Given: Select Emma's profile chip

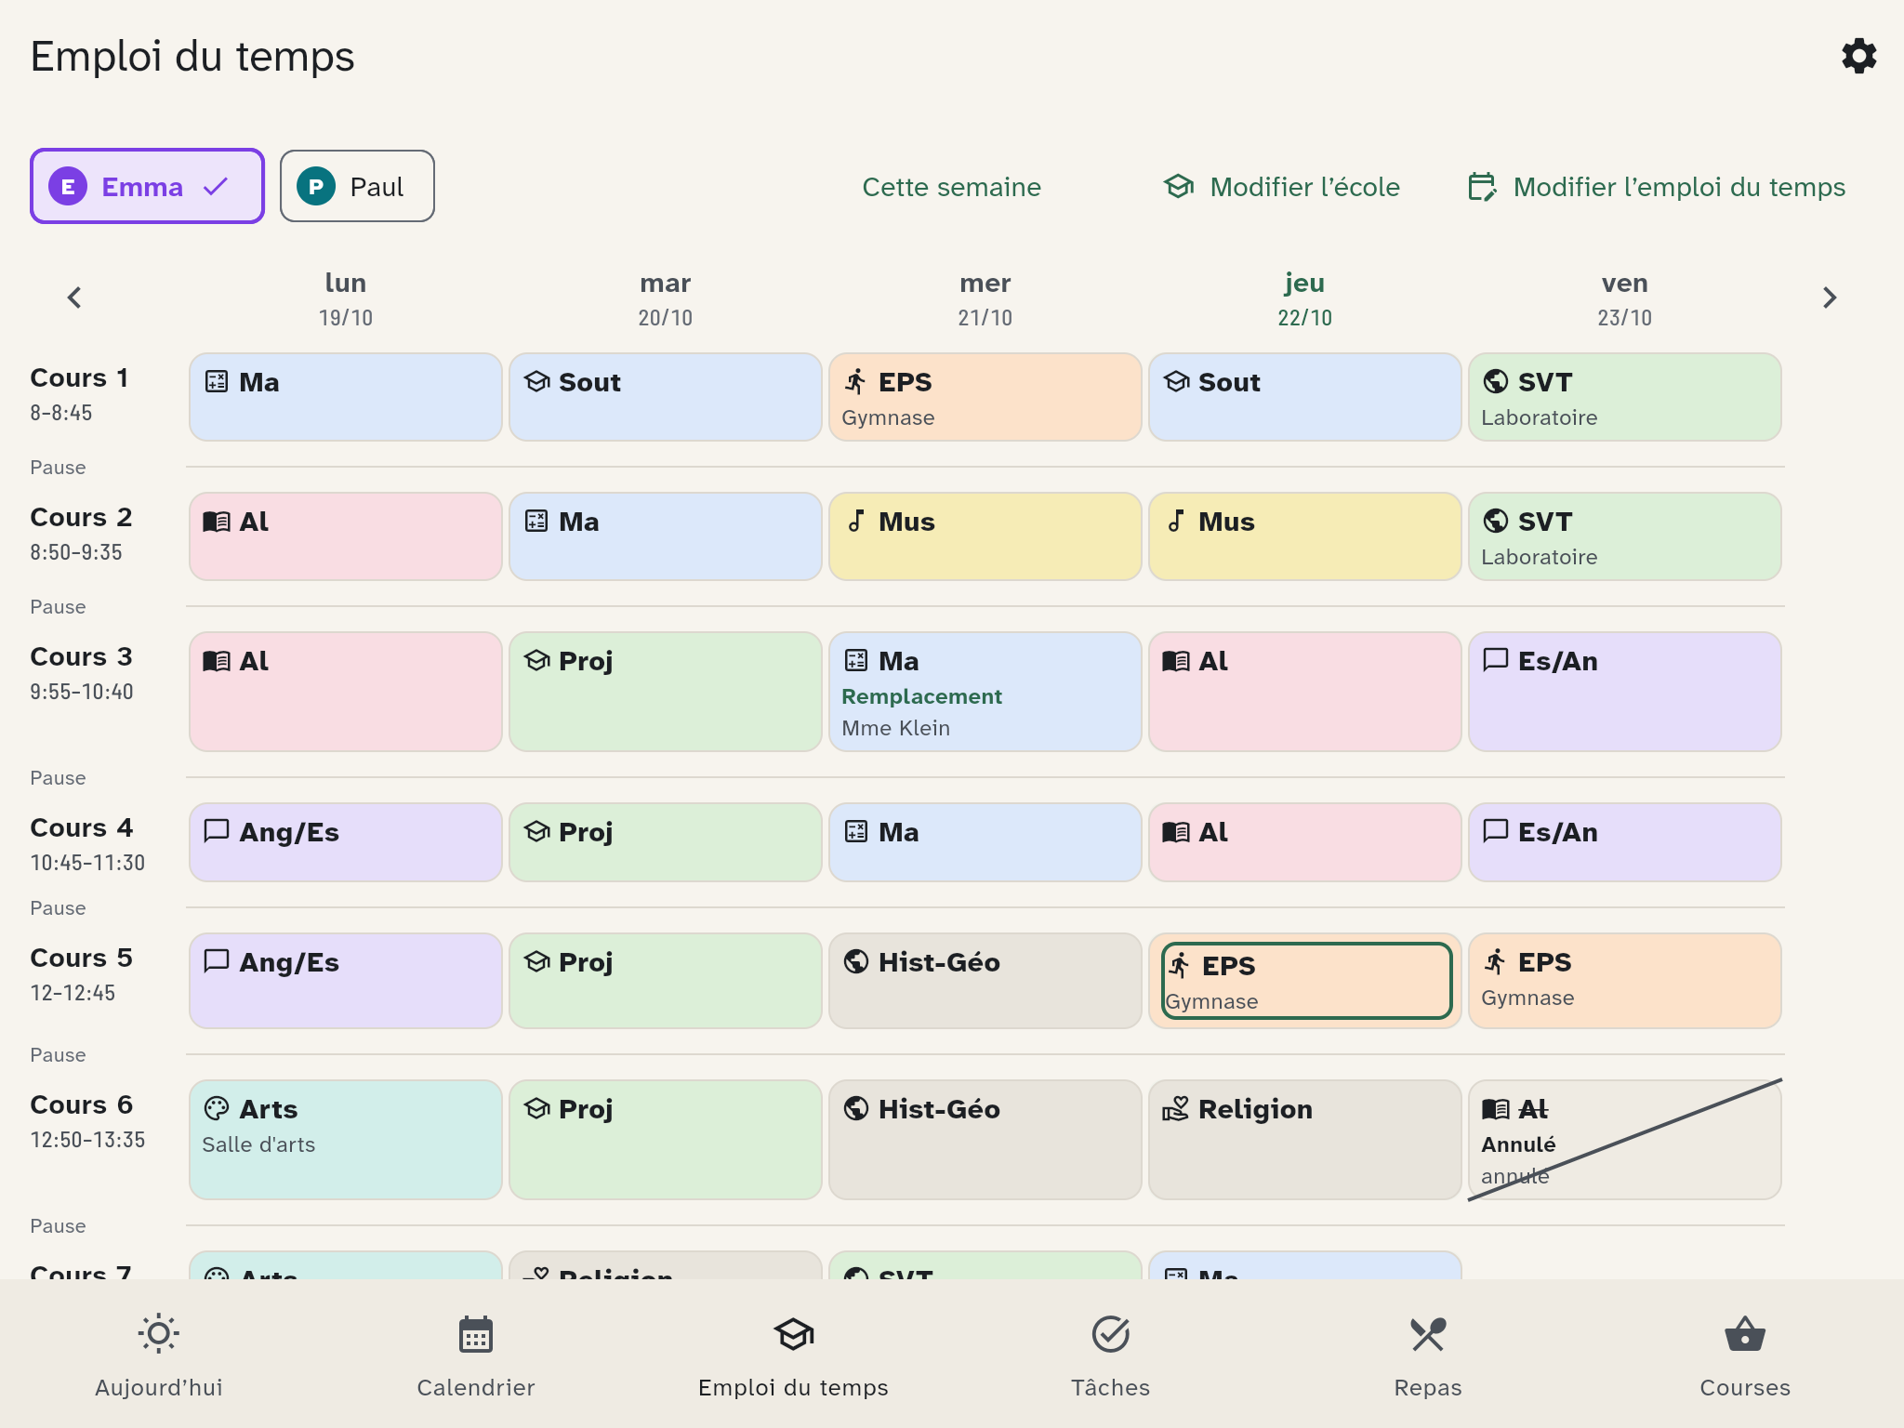Looking at the screenshot, I should [147, 186].
